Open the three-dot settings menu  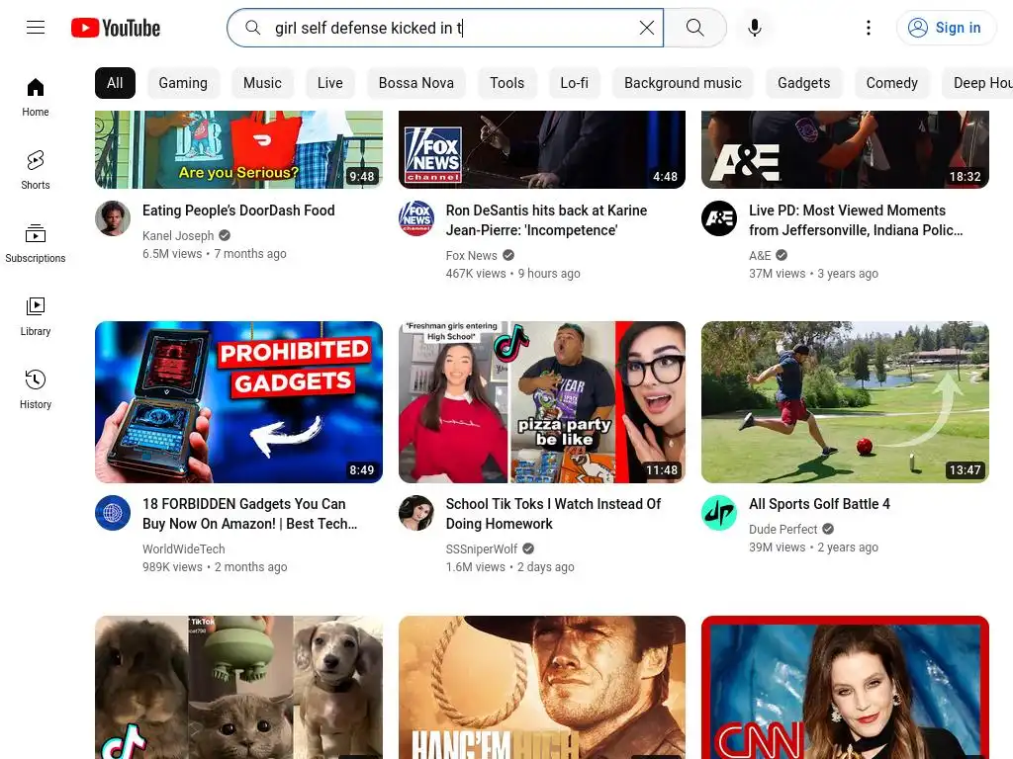(869, 27)
